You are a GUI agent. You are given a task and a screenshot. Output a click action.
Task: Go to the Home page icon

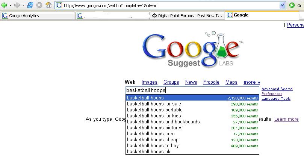[48, 5]
